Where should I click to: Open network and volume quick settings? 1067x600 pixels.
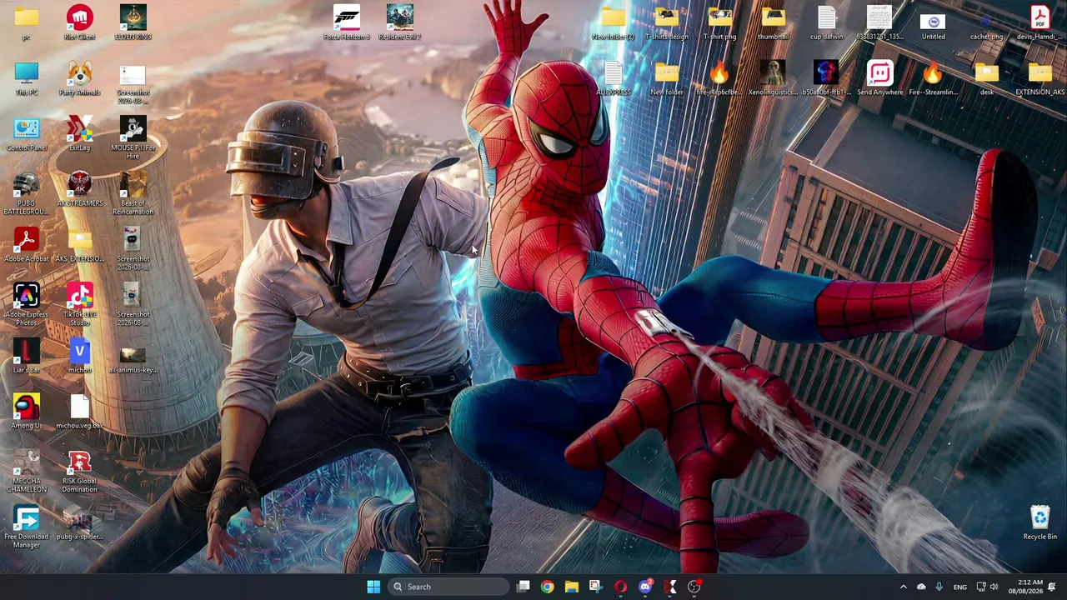click(x=987, y=587)
